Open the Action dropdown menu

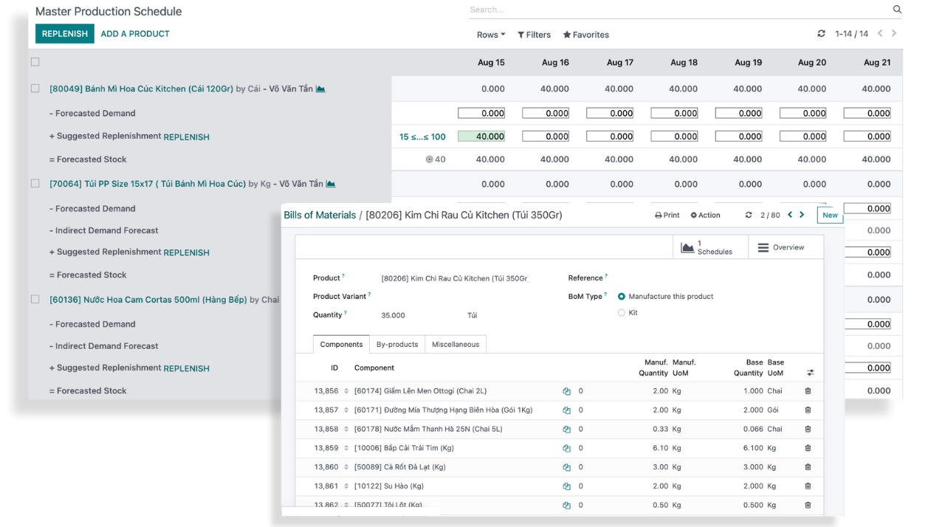[x=705, y=216]
